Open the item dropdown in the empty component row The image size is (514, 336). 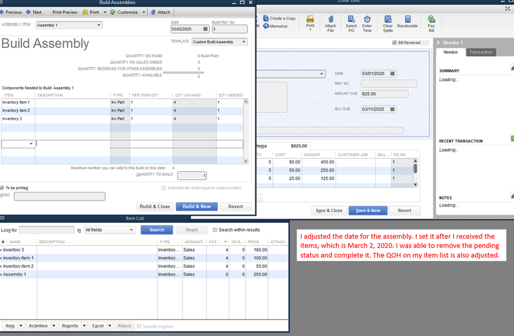[x=31, y=144]
